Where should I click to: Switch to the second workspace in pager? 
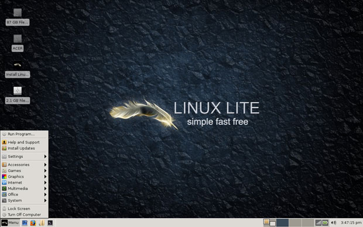pyautogui.click(x=295, y=222)
